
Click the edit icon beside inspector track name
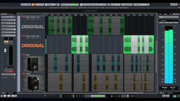[x=15, y=17]
